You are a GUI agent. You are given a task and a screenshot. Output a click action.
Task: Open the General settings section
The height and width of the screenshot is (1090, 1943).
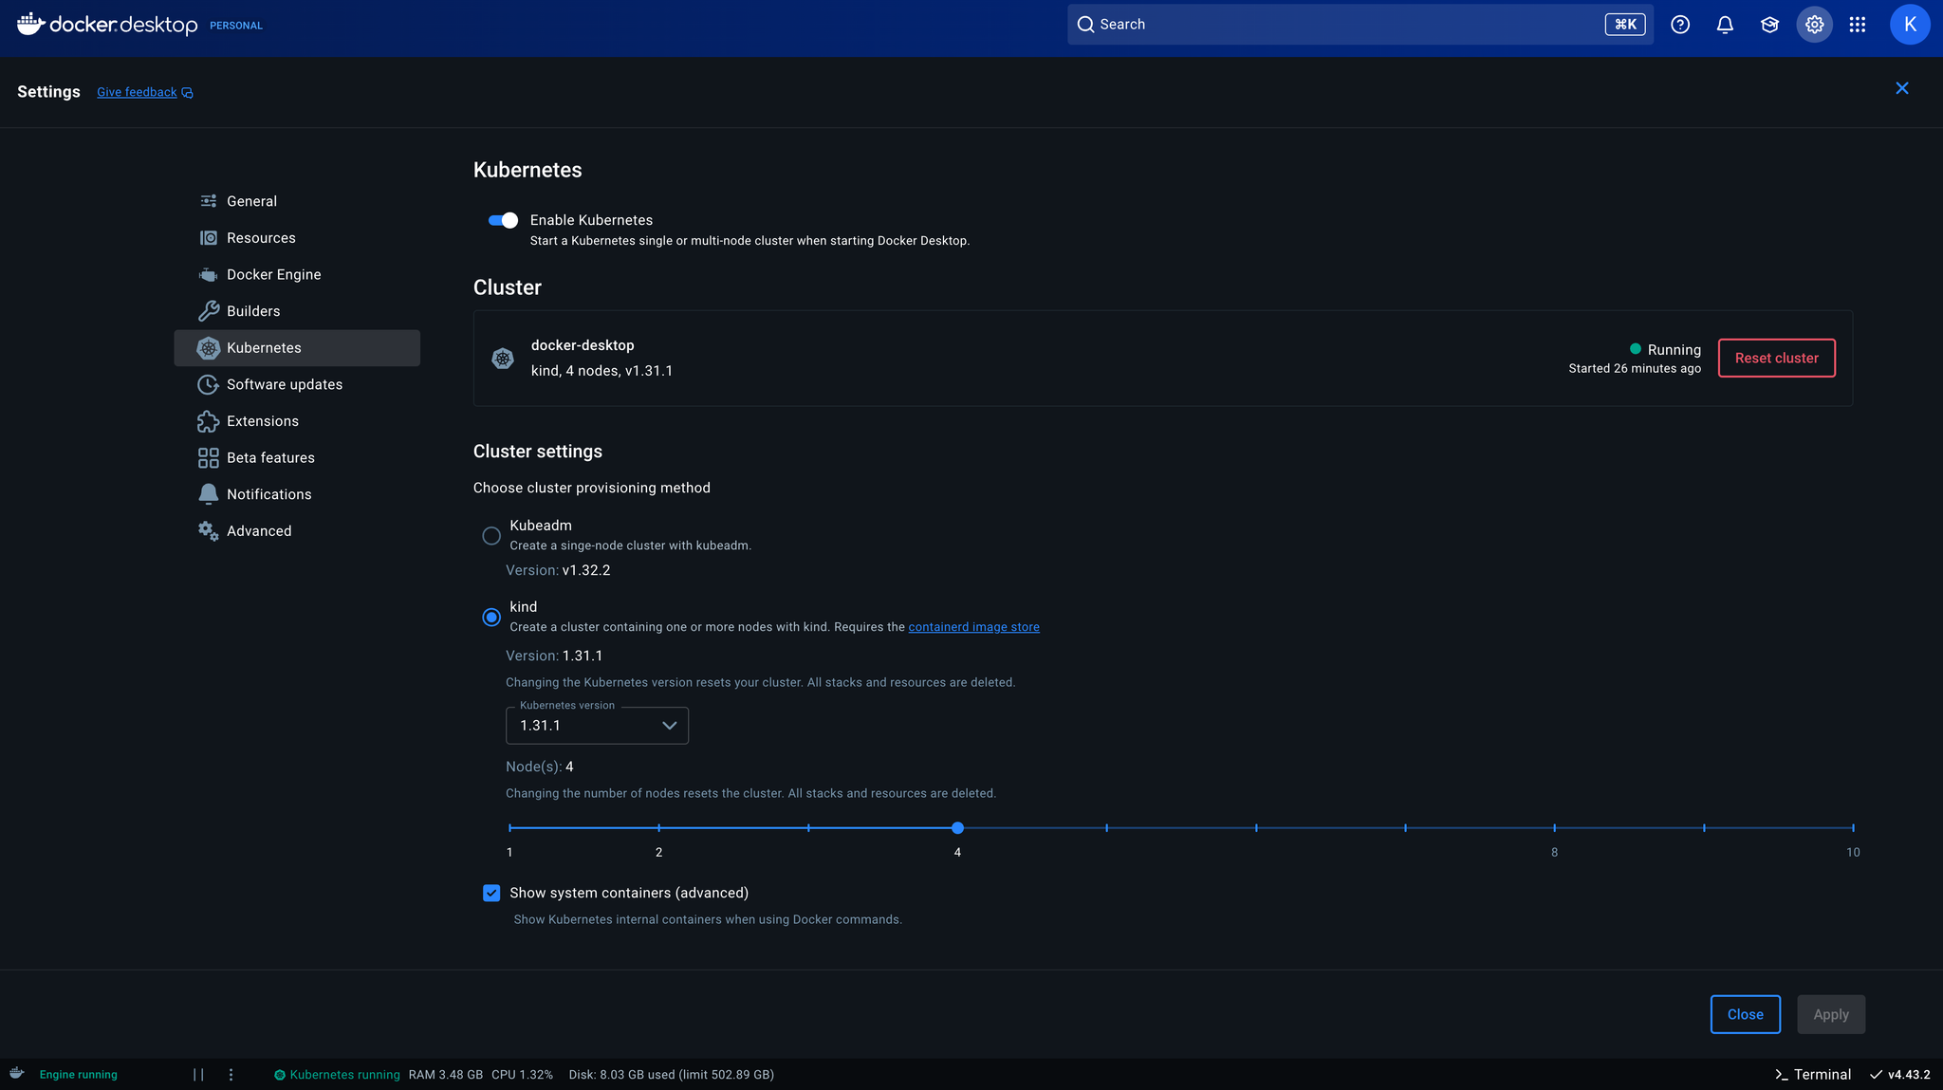click(297, 201)
